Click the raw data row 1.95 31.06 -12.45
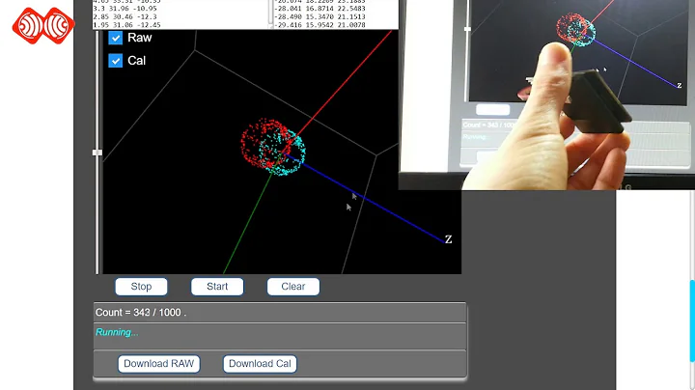Viewport: 695px width, 390px height. (126, 25)
